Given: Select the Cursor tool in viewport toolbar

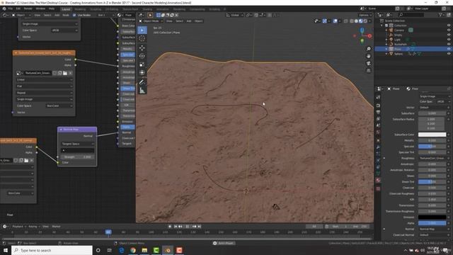Looking at the screenshot, I should [x=142, y=38].
